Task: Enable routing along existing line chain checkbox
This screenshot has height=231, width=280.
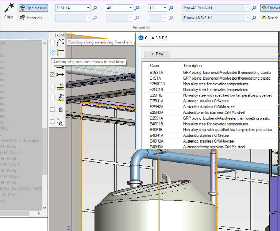Action: point(52,42)
